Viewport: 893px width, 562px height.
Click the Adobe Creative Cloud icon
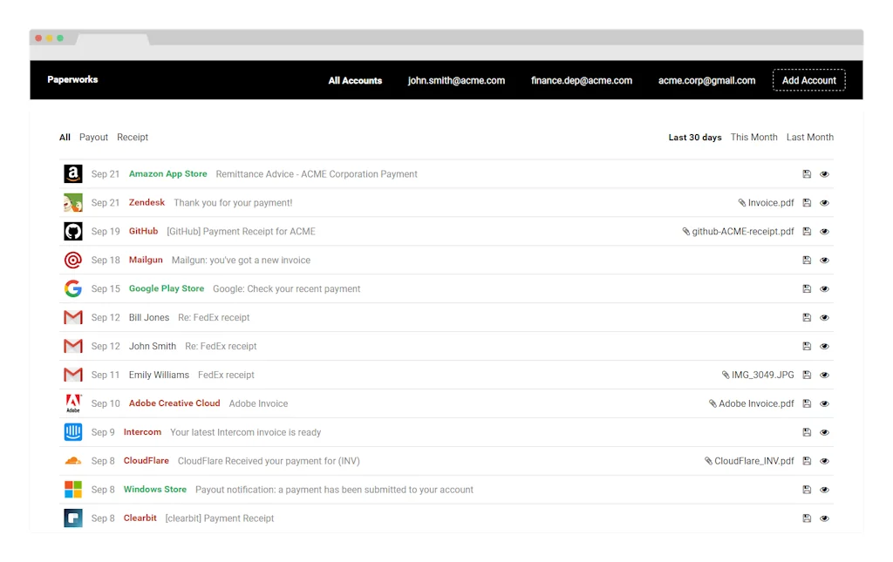point(72,403)
